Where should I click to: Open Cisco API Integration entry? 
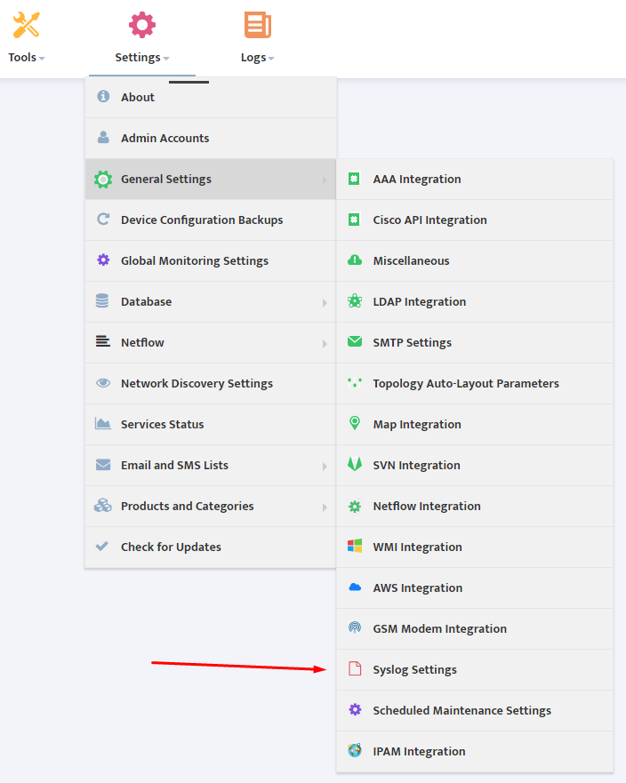click(x=475, y=220)
